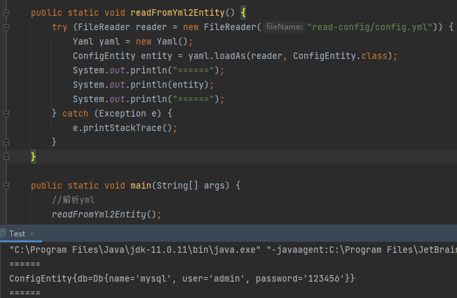Click the ConfigEntity output line in console
Image resolution: width=457 pixels, height=298 pixels.
[x=182, y=278]
